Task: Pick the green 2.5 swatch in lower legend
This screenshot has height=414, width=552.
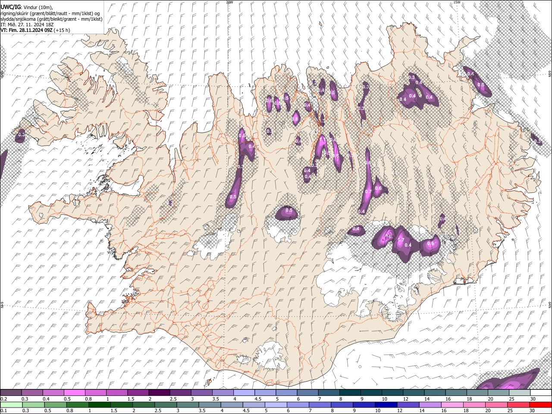Action: [166, 405]
